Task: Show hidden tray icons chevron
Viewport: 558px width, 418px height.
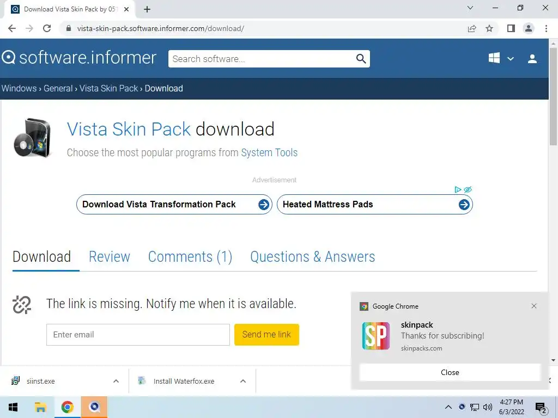Action: point(448,407)
